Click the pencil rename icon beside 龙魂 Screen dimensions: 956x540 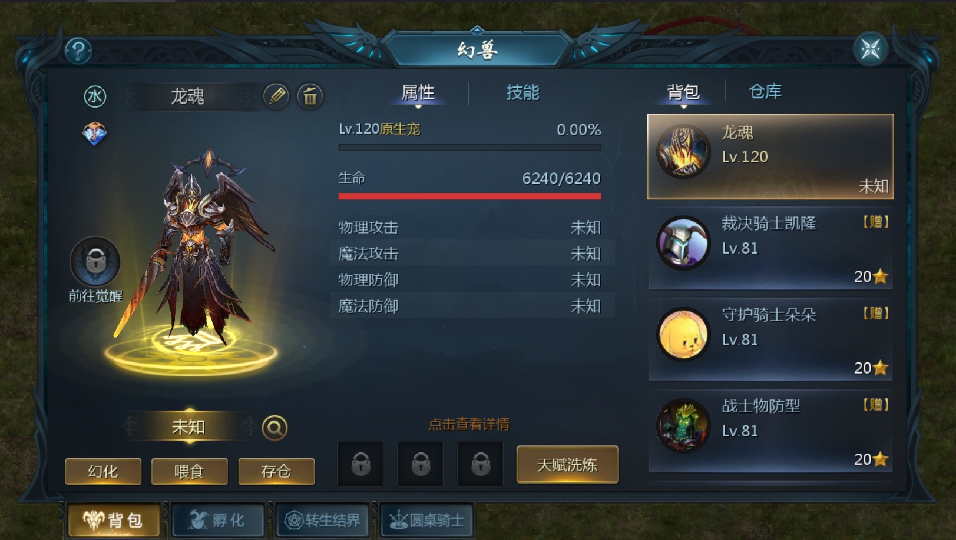point(276,96)
